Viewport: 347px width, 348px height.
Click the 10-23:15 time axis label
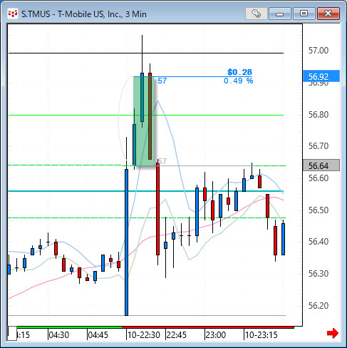(x=261, y=335)
